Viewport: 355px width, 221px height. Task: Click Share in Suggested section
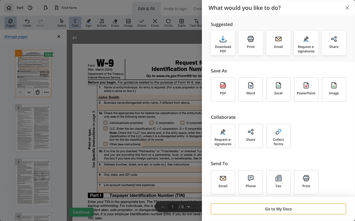(x=334, y=43)
